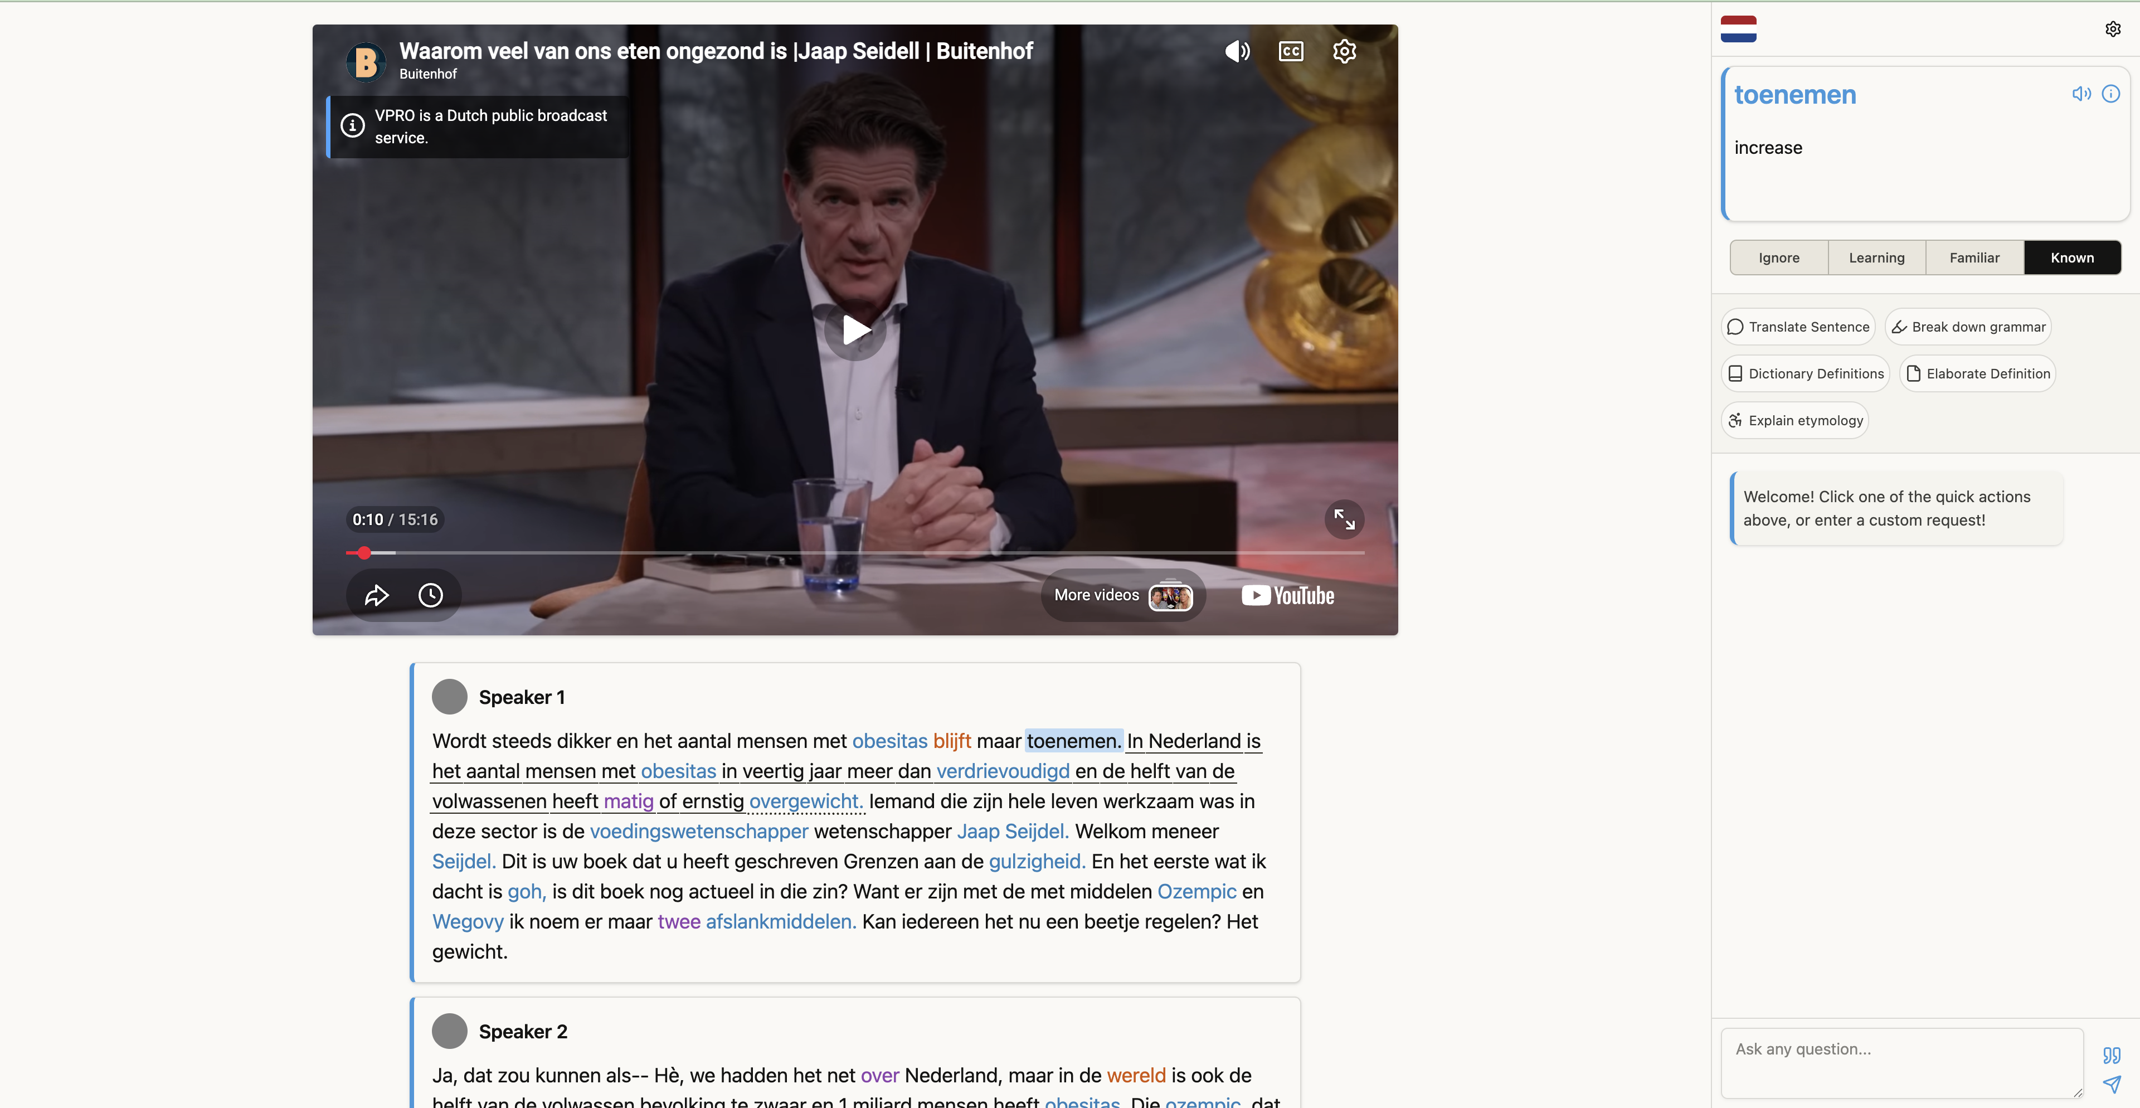Click the video title text
The image size is (2140, 1108).
pos(716,51)
